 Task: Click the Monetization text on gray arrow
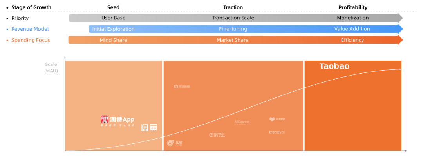coord(353,18)
